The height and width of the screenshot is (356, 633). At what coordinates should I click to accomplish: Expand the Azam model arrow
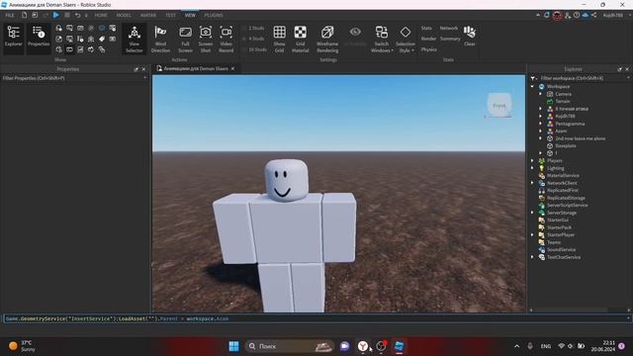point(541,131)
